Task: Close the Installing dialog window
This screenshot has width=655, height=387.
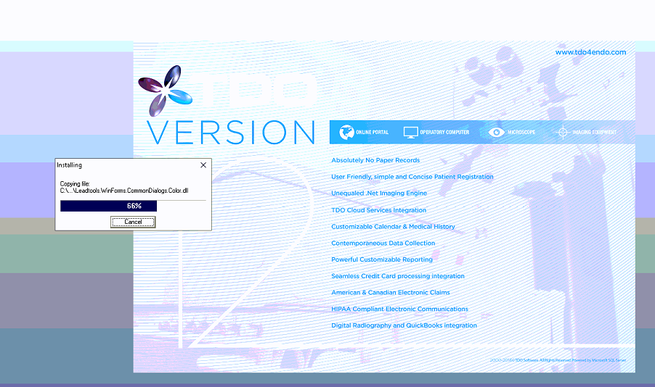Action: coord(203,165)
